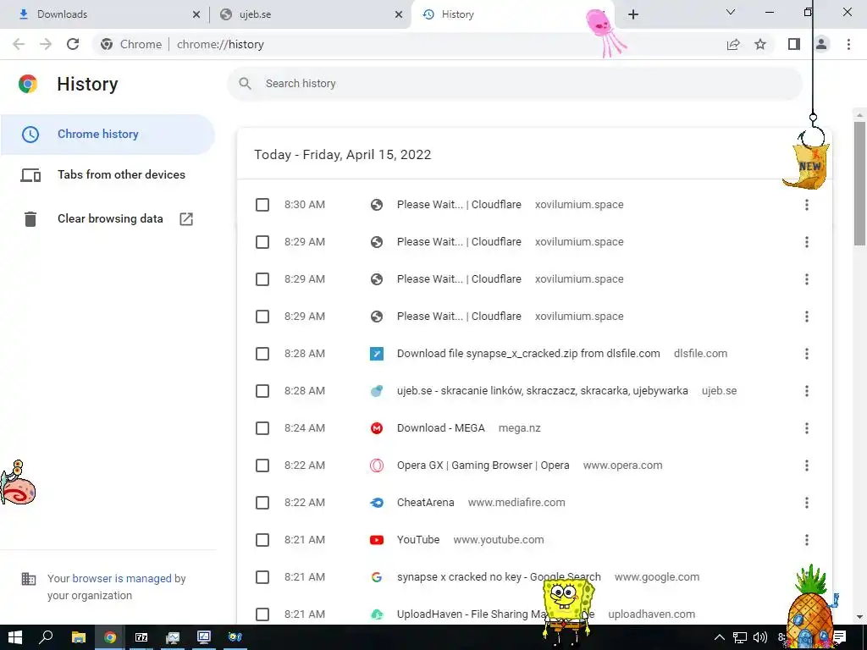Tick the ujeb.se history entry checkbox
867x650 pixels.
(262, 391)
